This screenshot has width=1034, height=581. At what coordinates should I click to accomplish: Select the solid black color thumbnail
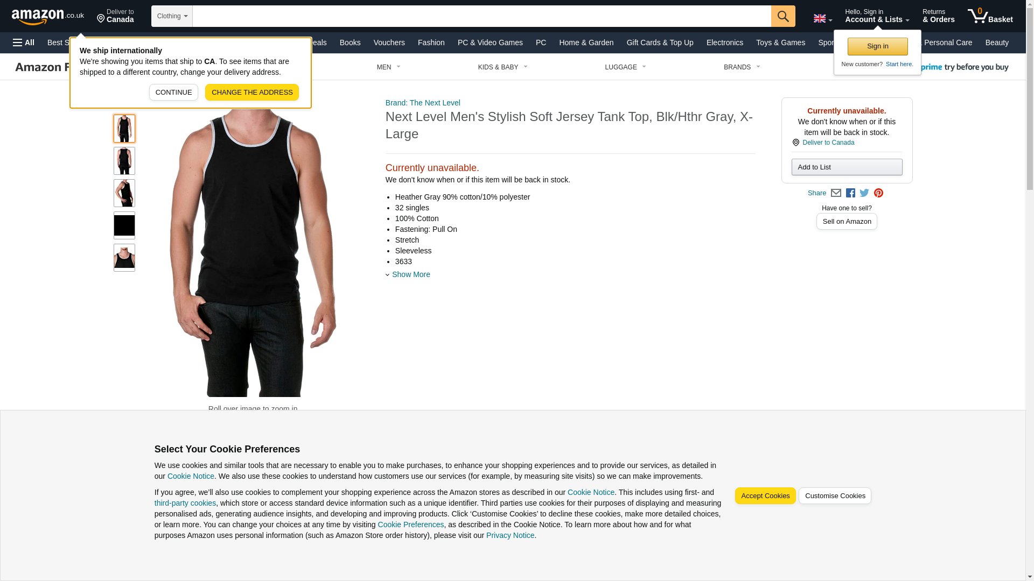124,225
